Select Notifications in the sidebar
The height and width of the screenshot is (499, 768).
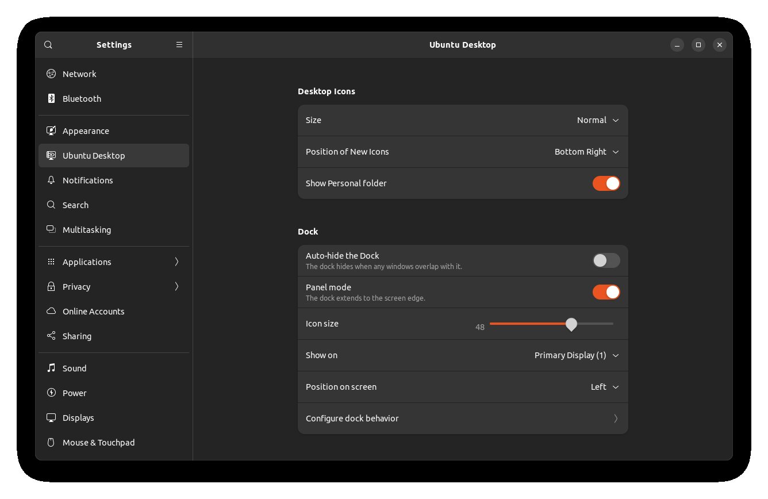(x=114, y=180)
